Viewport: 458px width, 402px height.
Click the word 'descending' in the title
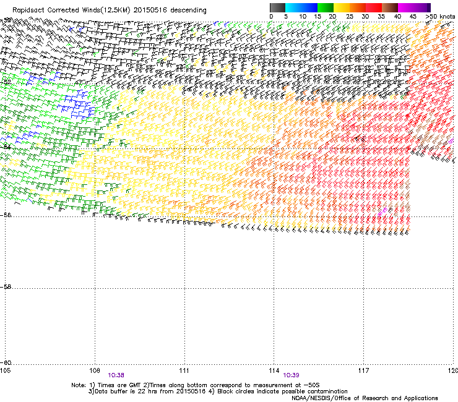pos(188,11)
